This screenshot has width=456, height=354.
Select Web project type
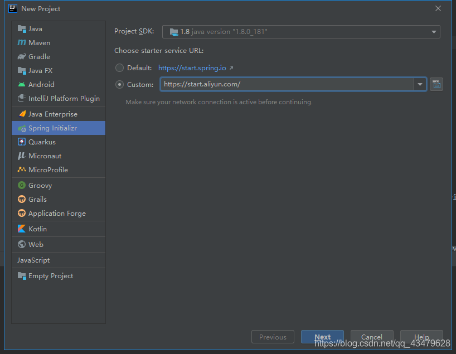tap(59, 244)
